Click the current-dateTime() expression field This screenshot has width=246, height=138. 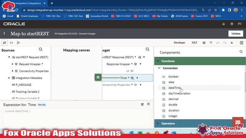point(76,117)
